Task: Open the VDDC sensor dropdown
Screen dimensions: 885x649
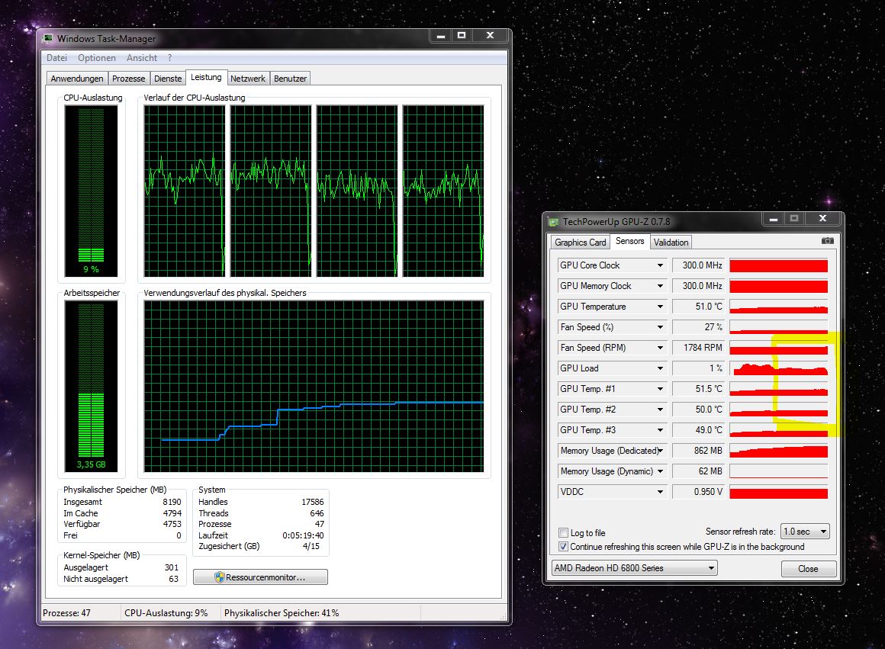Action: coord(660,492)
